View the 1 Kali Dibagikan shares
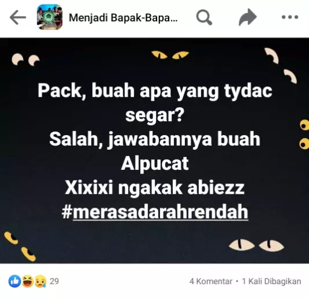This screenshot has width=309, height=298. (x=271, y=281)
